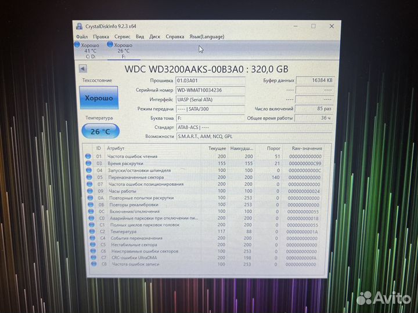This screenshot has height=313, width=418.
Task: Maximize the CrystalDiskInfo window
Action: tap(313, 26)
